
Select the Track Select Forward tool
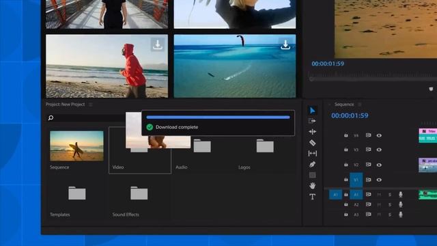(x=313, y=121)
